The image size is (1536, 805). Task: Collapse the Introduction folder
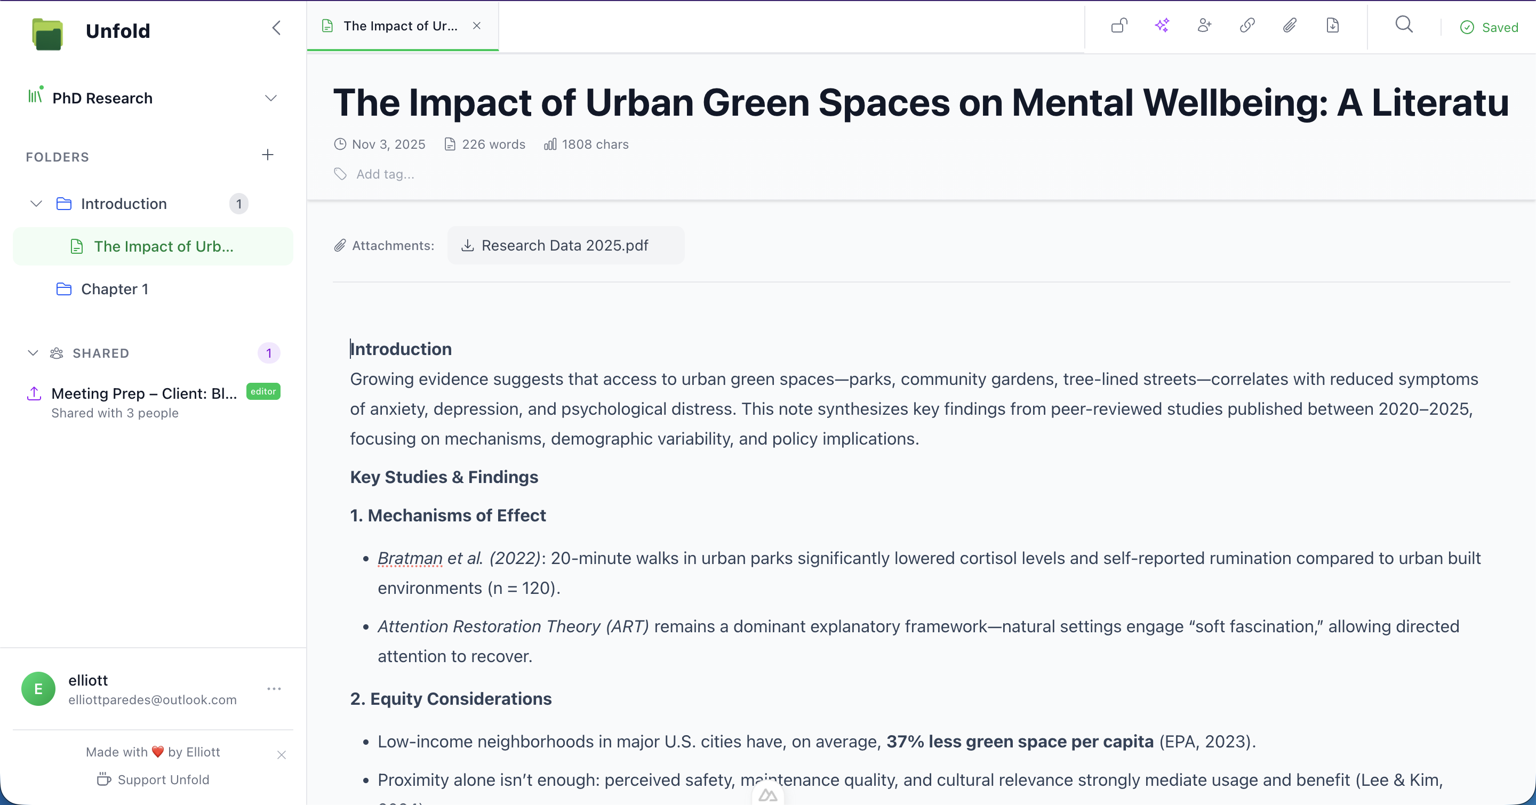pyautogui.click(x=36, y=204)
